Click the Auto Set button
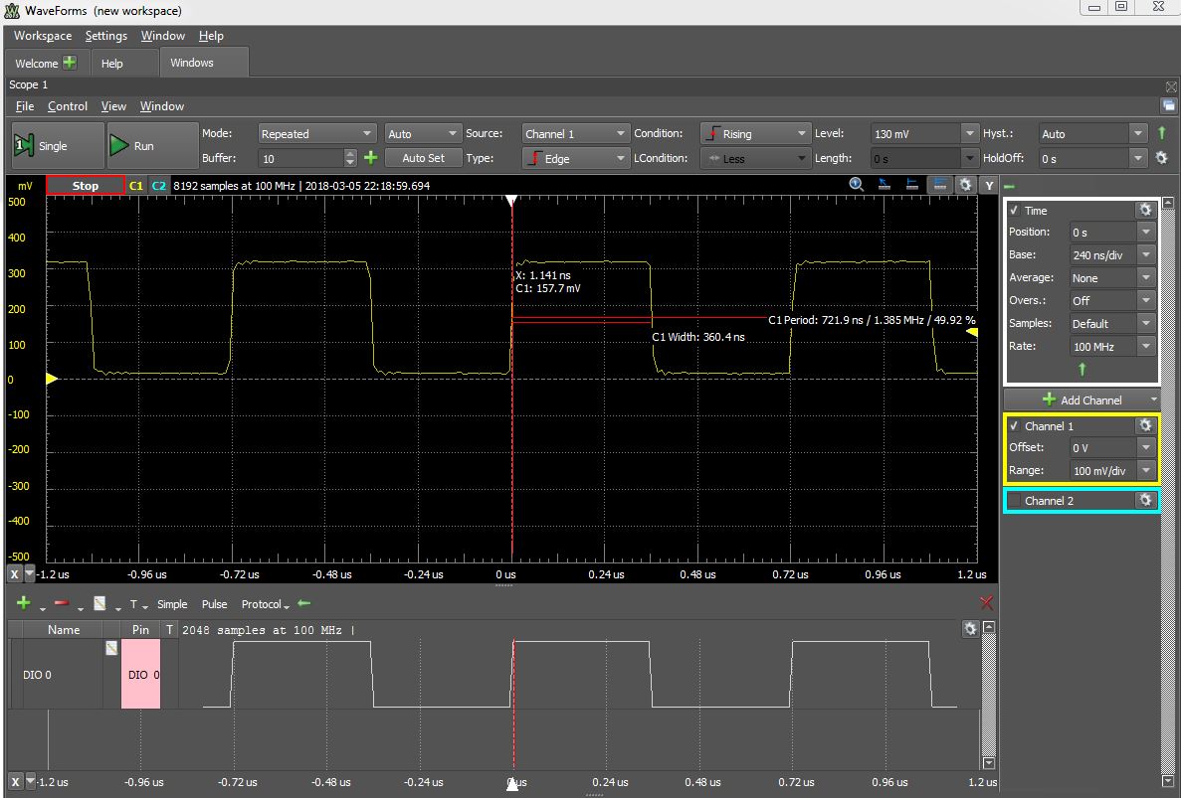 (x=423, y=158)
